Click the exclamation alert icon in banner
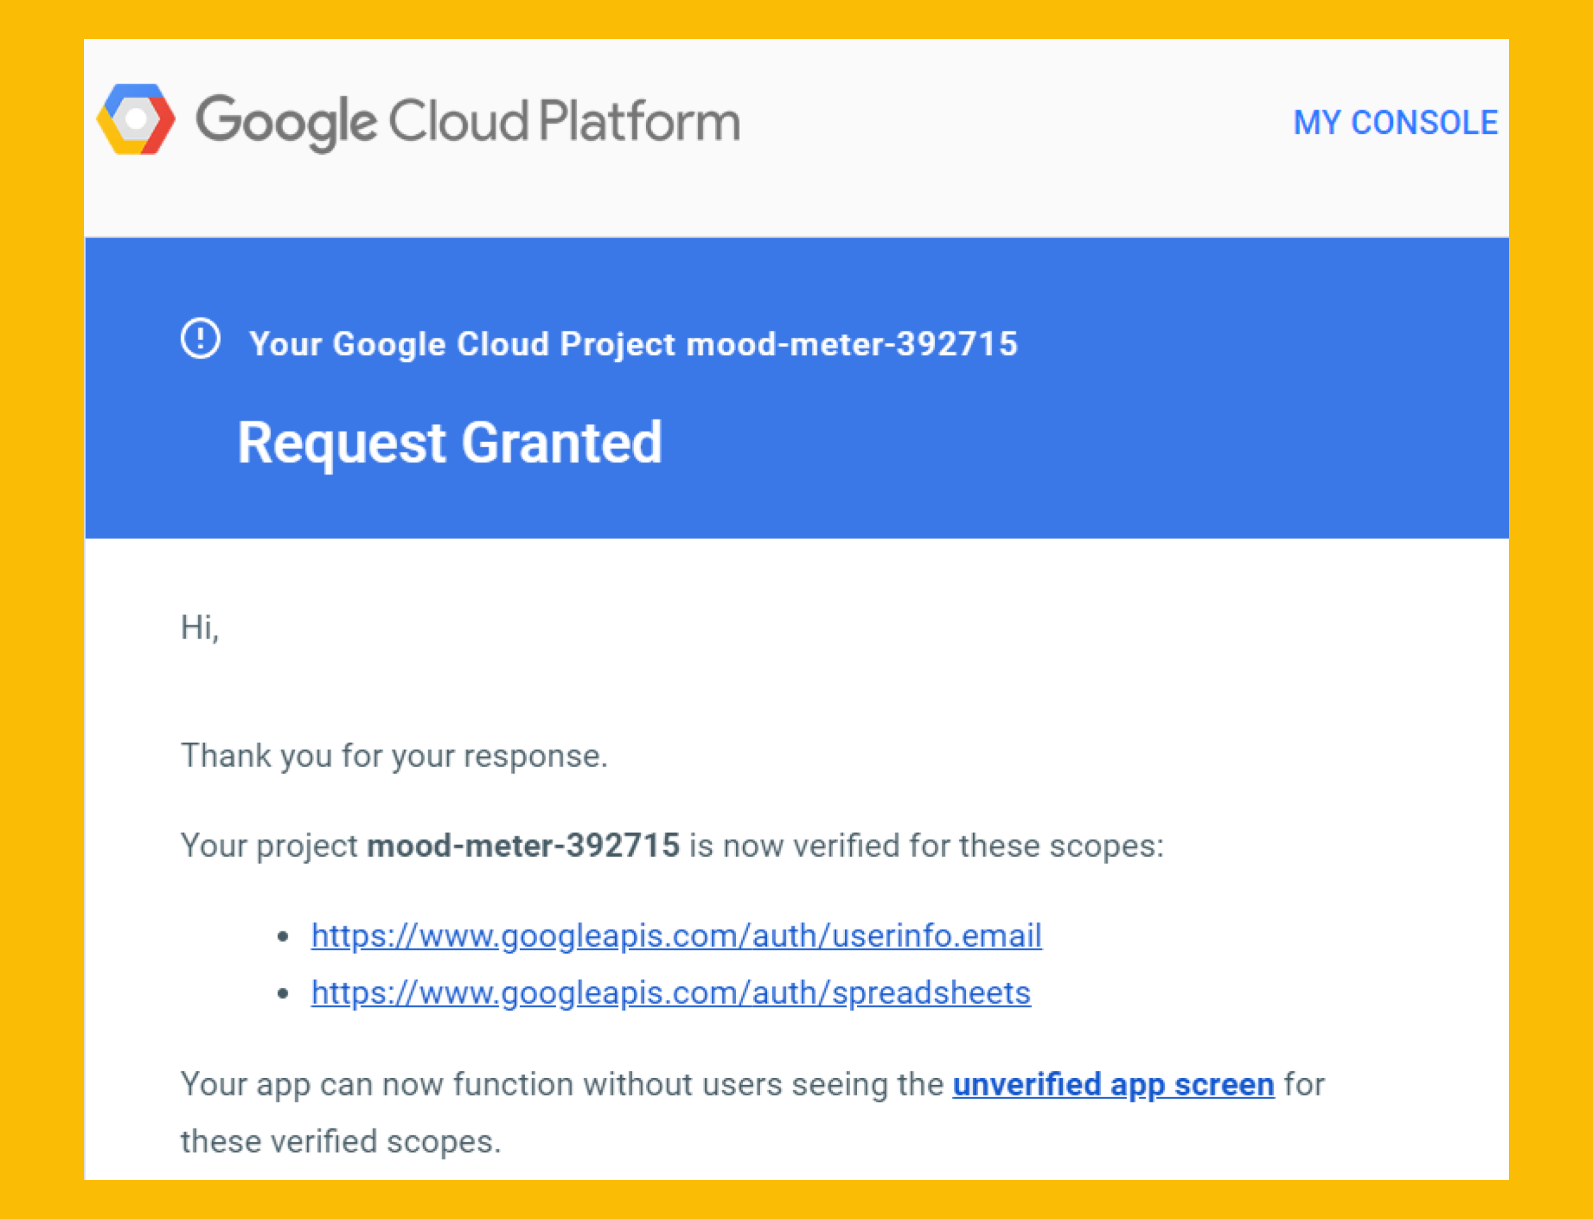The height and width of the screenshot is (1219, 1593). [200, 338]
